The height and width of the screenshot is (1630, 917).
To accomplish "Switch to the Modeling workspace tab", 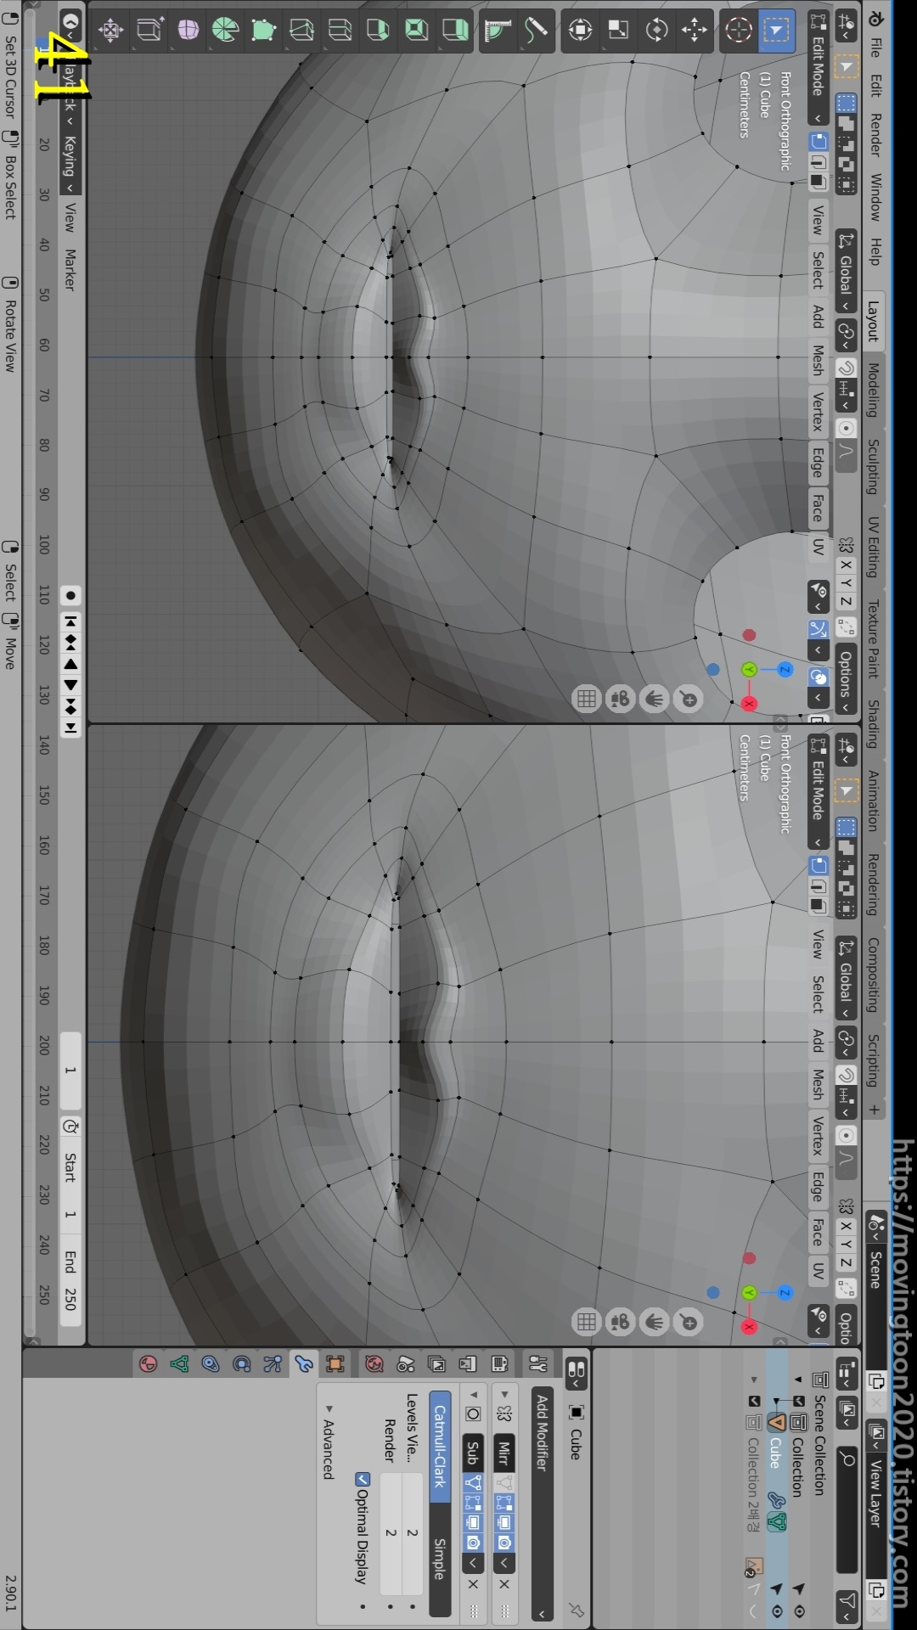I will (874, 390).
